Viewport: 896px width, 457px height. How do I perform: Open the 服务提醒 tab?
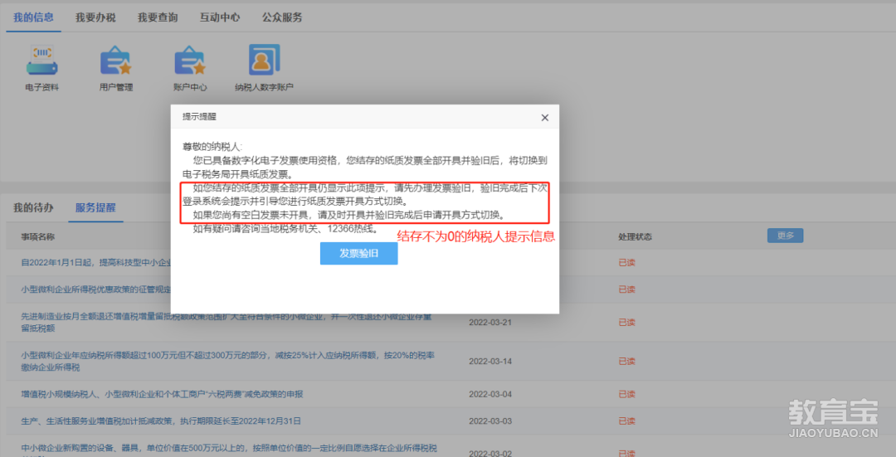click(95, 208)
